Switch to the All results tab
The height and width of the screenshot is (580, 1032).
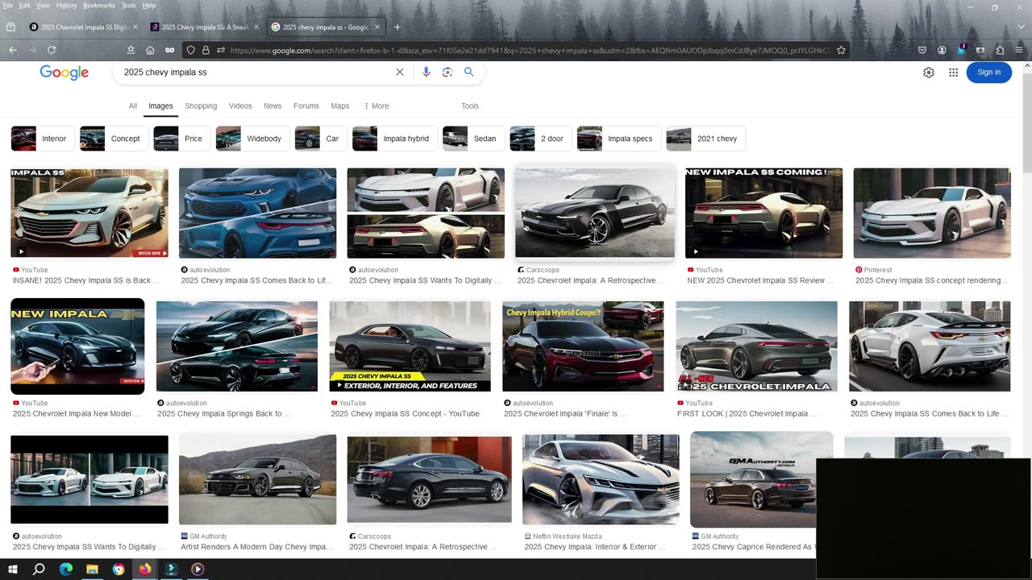coord(133,106)
